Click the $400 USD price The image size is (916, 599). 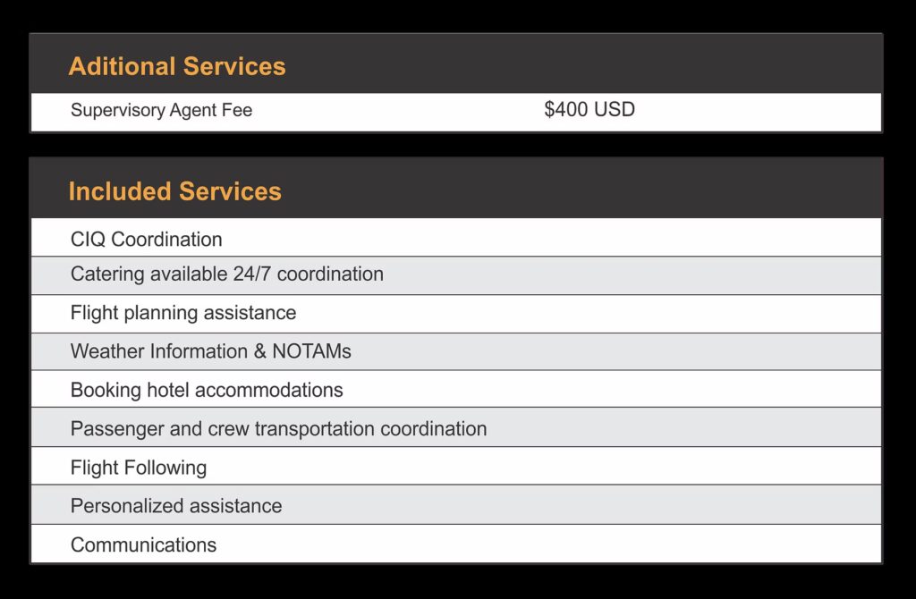click(x=589, y=109)
